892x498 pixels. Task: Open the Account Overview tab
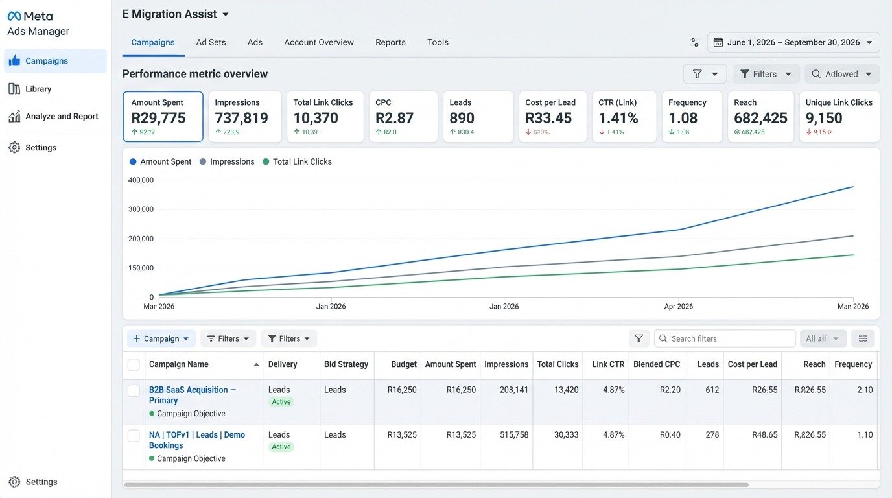319,43
